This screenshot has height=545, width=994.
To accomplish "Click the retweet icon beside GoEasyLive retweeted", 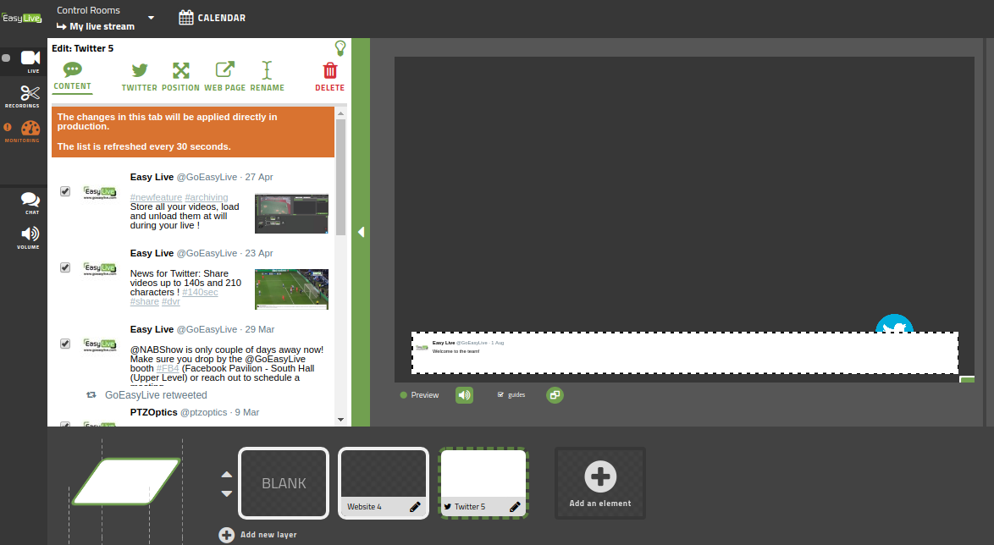I will coord(91,395).
